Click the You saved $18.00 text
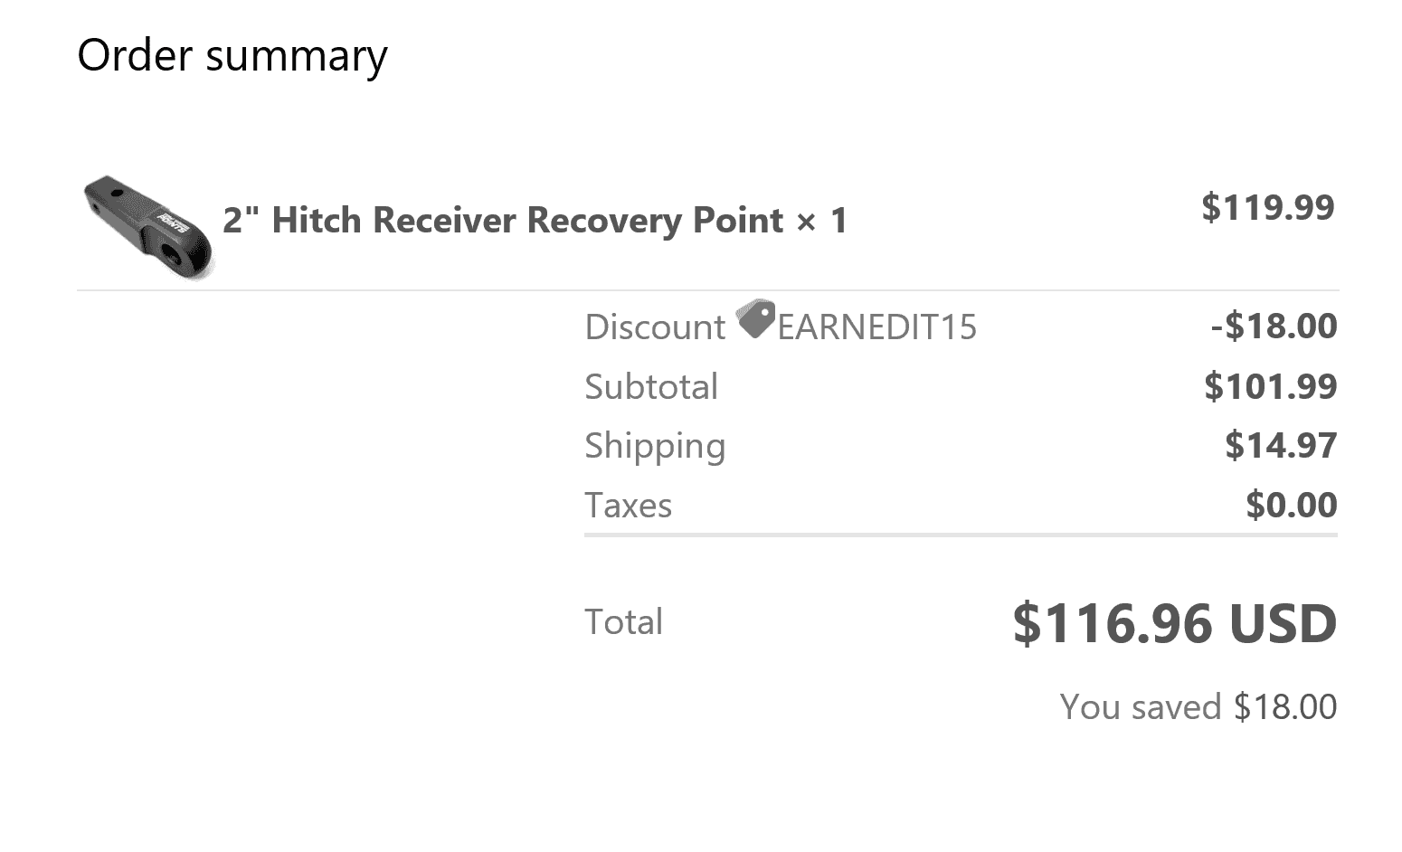Screen dimensions: 1402x852 click(1198, 707)
